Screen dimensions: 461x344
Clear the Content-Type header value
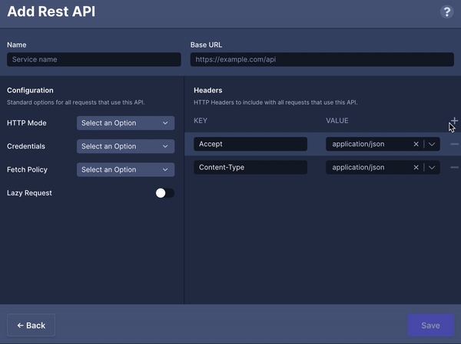pyautogui.click(x=416, y=167)
